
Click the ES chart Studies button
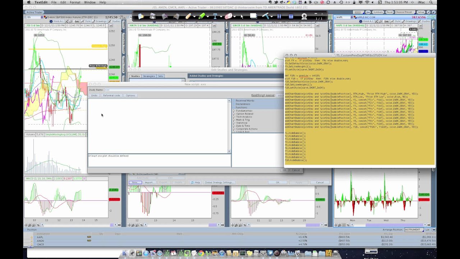115,21
